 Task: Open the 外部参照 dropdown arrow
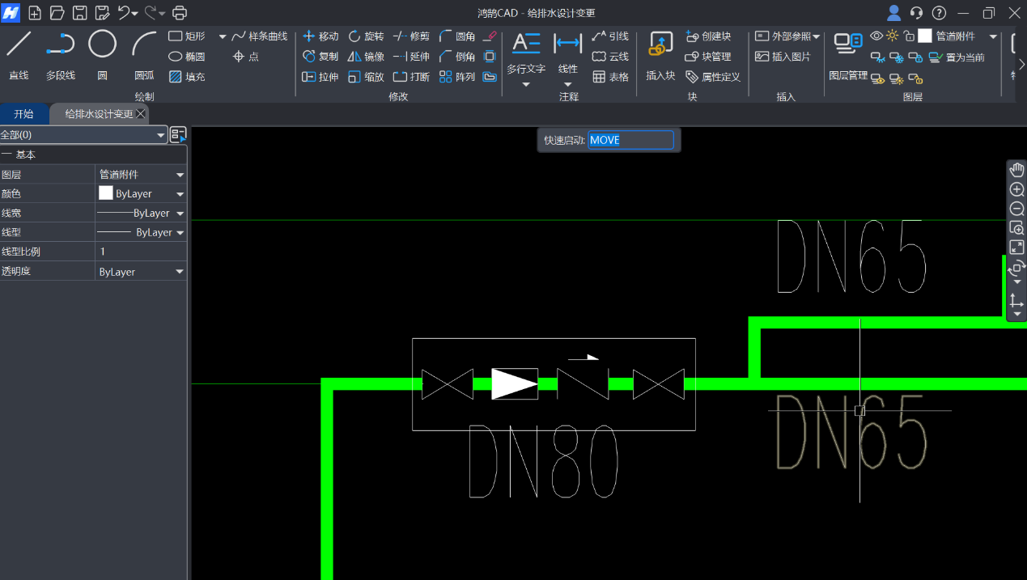[x=816, y=36]
